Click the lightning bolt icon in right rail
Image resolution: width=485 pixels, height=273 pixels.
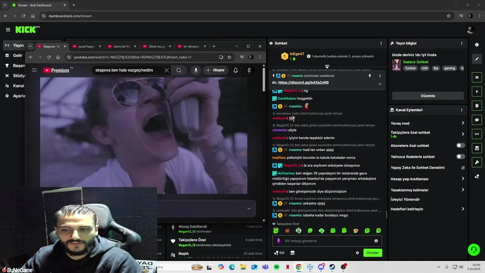coord(477,91)
